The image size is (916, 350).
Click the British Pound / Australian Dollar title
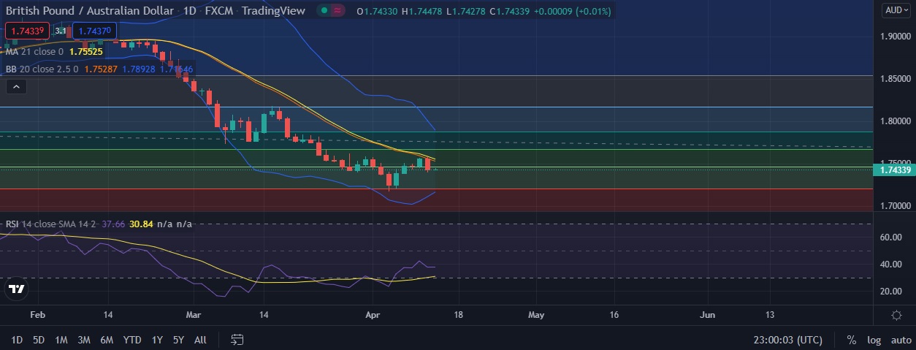pos(90,11)
